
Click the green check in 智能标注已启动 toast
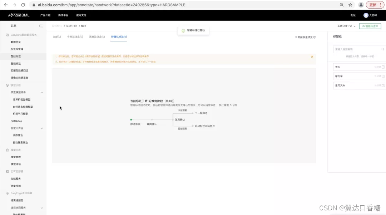183,30
